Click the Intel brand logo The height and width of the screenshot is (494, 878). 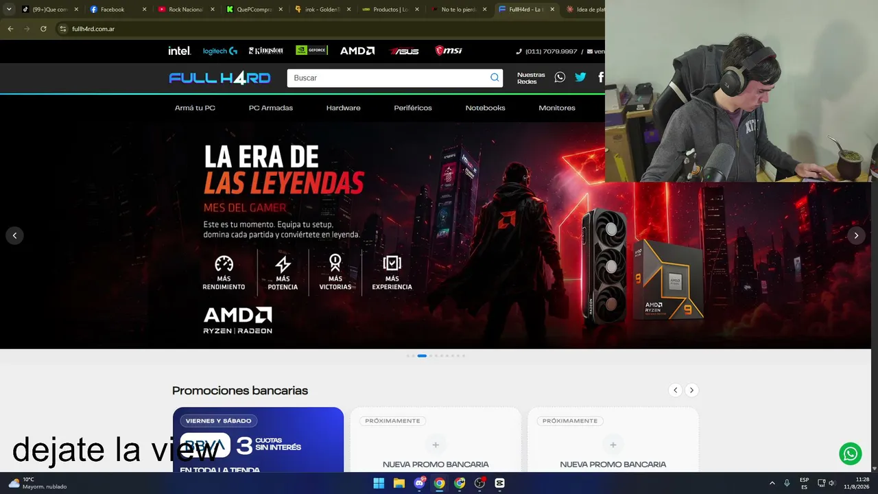[x=180, y=51]
